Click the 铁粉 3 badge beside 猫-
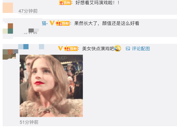Image resolution: width=177 pixels, height=128 pixels. 63,23
